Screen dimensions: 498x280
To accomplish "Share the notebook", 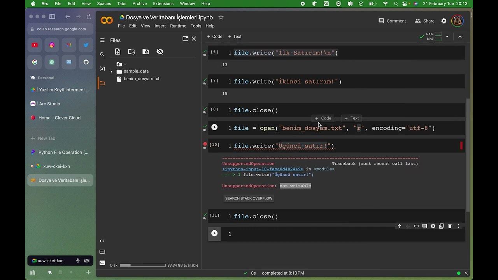I will [424, 21].
